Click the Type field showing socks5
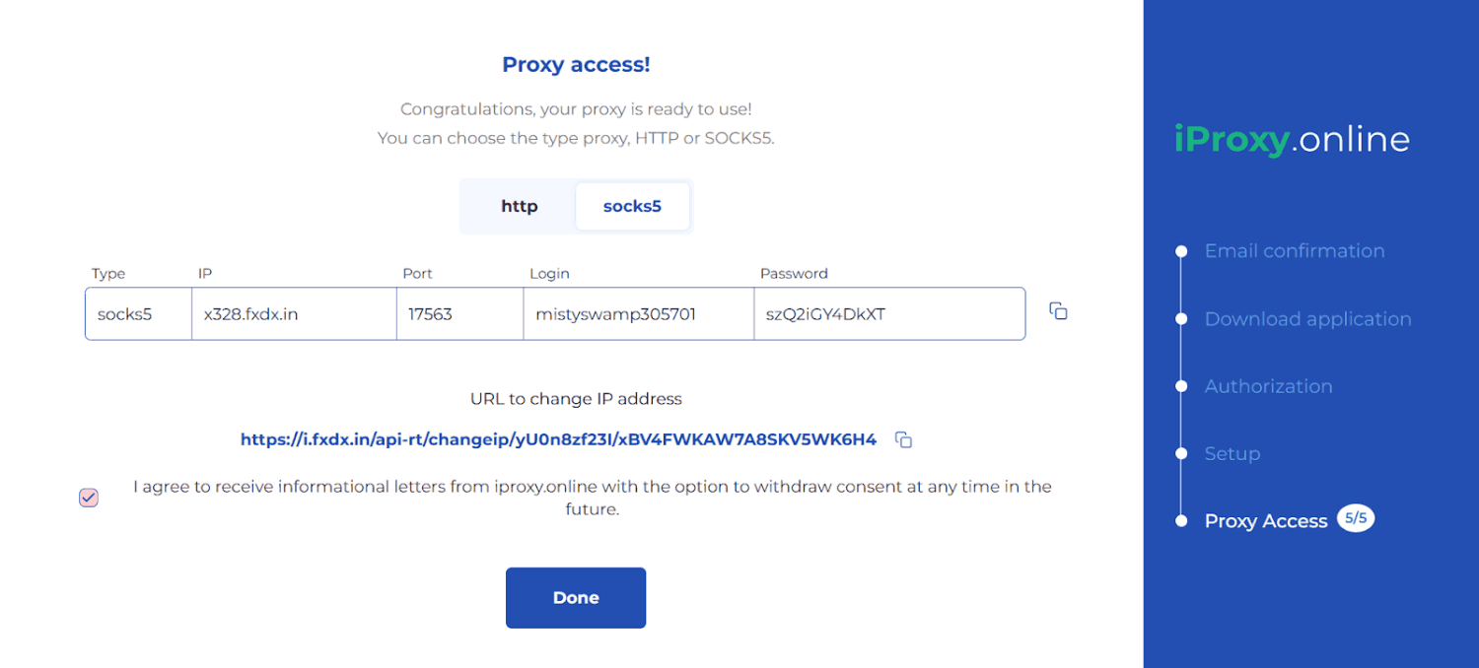 138,314
